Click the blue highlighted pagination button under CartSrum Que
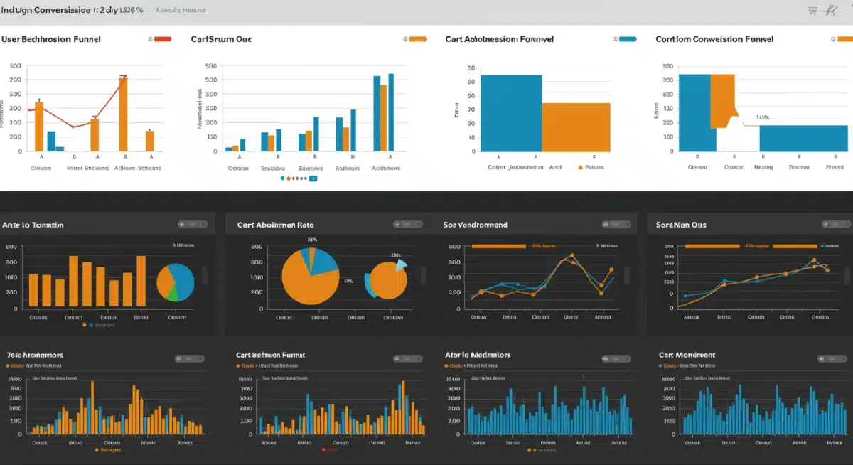853x465 pixels. click(x=313, y=178)
